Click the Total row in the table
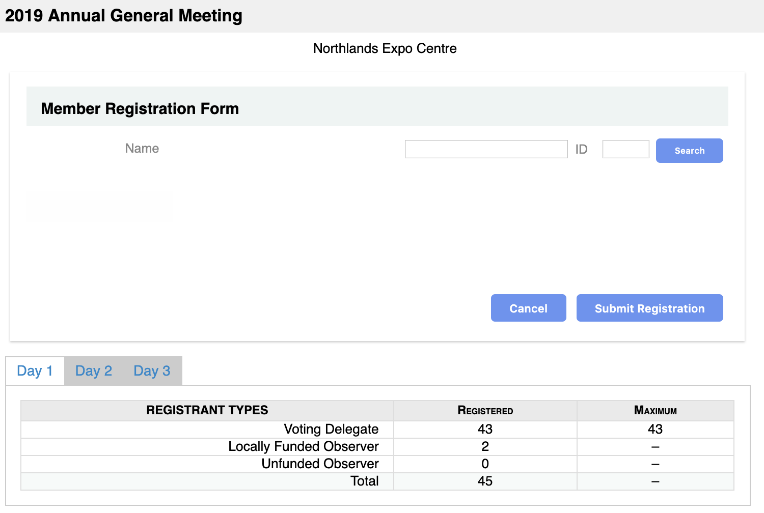 click(365, 481)
